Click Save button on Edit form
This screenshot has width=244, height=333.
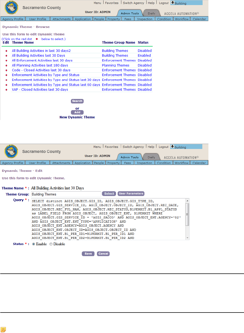click(88, 254)
